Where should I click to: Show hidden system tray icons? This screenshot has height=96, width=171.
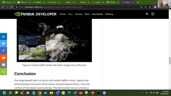point(142,93)
